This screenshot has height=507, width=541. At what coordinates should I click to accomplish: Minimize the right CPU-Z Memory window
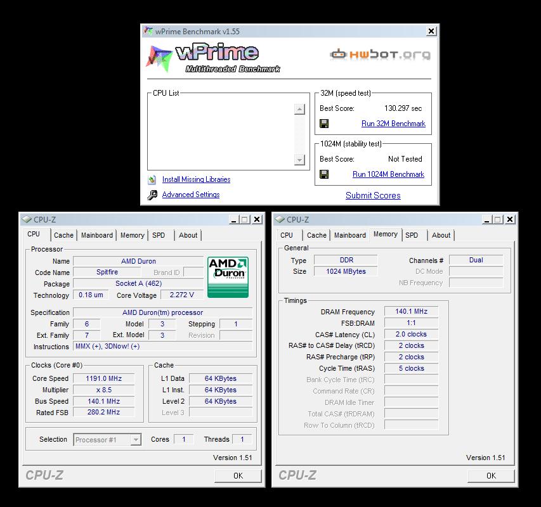tap(487, 219)
